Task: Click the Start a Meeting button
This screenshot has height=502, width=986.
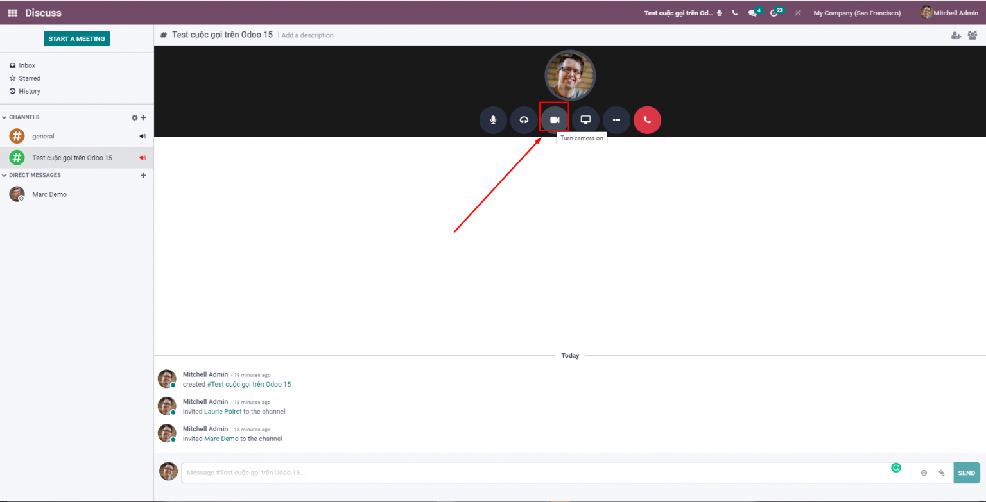Action: [76, 38]
